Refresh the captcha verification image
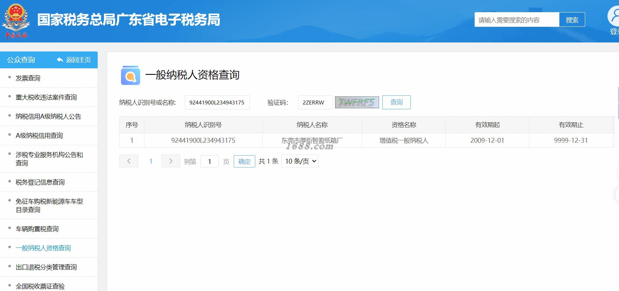Screen dimensions: 619x291 [357, 102]
